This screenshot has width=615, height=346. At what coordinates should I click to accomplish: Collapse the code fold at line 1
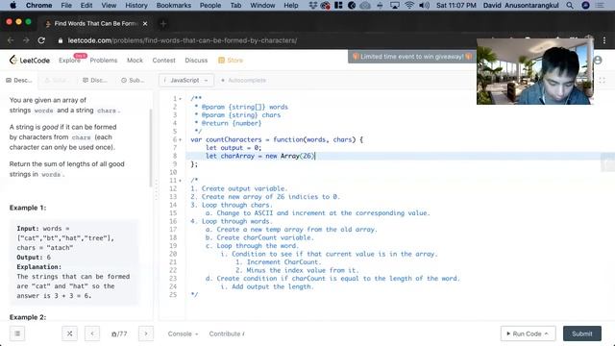click(181, 99)
